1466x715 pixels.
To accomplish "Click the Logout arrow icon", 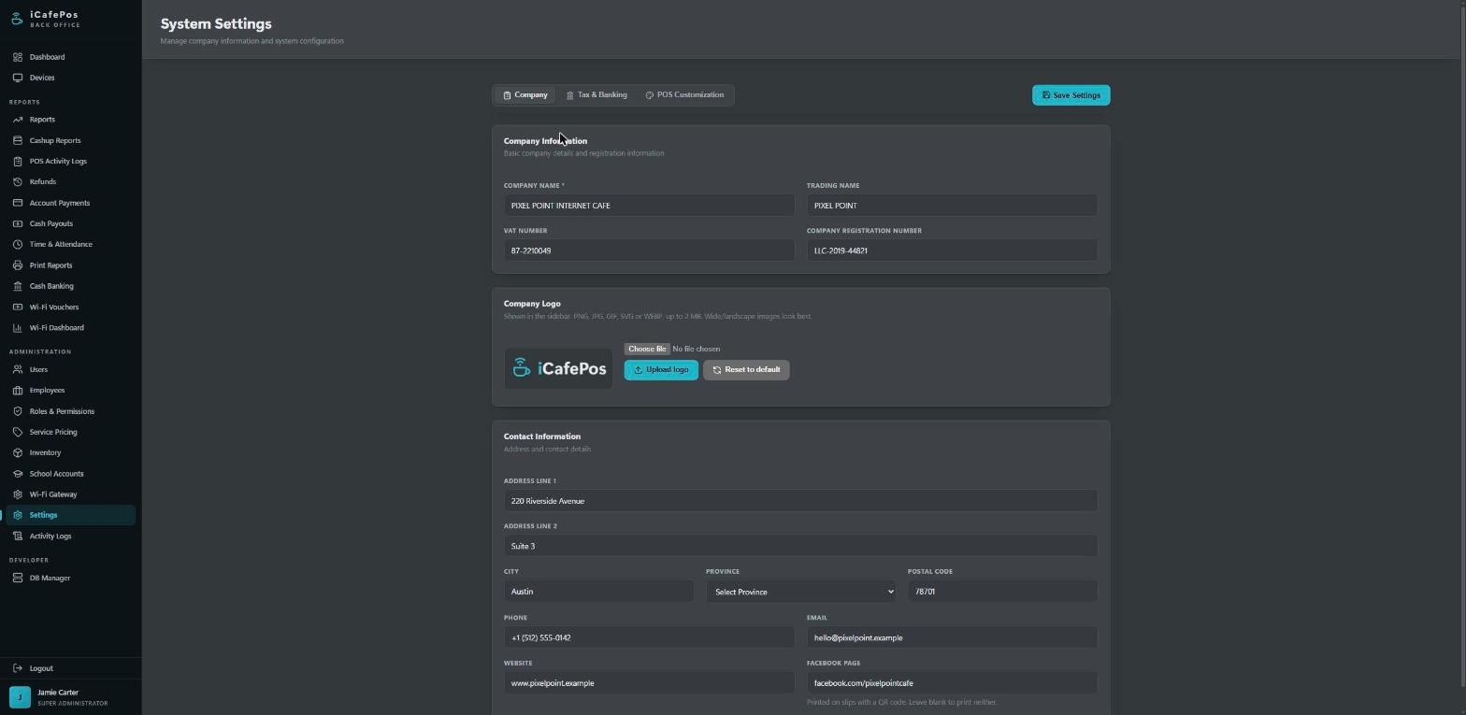I will 18,668.
